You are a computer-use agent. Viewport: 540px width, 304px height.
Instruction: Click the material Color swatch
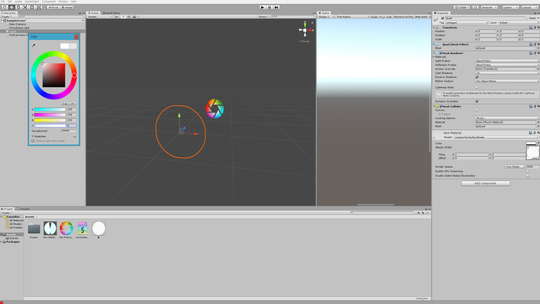(x=531, y=143)
